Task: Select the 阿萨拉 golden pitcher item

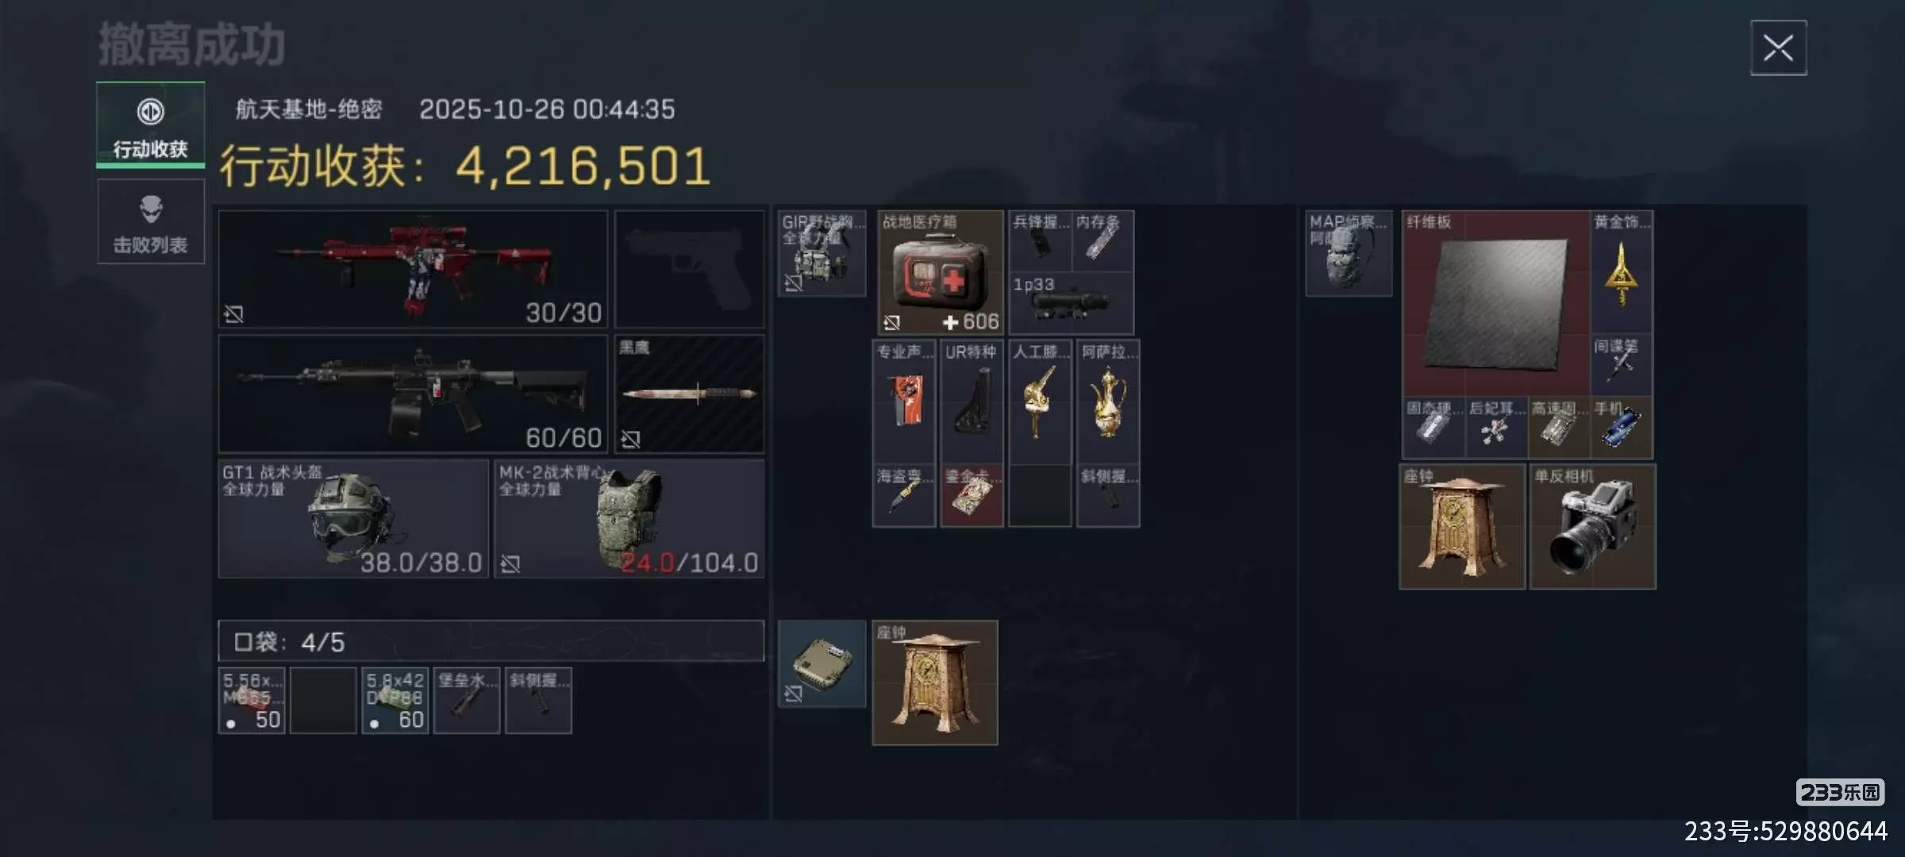Action: click(1108, 402)
